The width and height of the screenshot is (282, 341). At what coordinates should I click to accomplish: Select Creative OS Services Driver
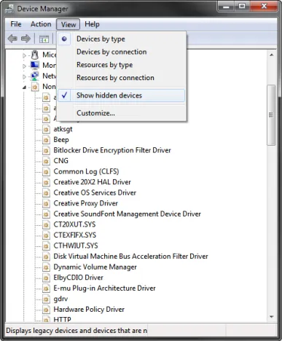(x=95, y=193)
